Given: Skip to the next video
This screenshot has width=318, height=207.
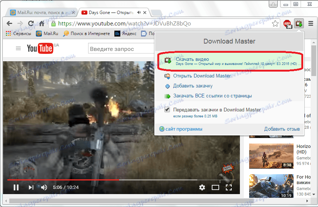Looking at the screenshot, I should 31,187.
